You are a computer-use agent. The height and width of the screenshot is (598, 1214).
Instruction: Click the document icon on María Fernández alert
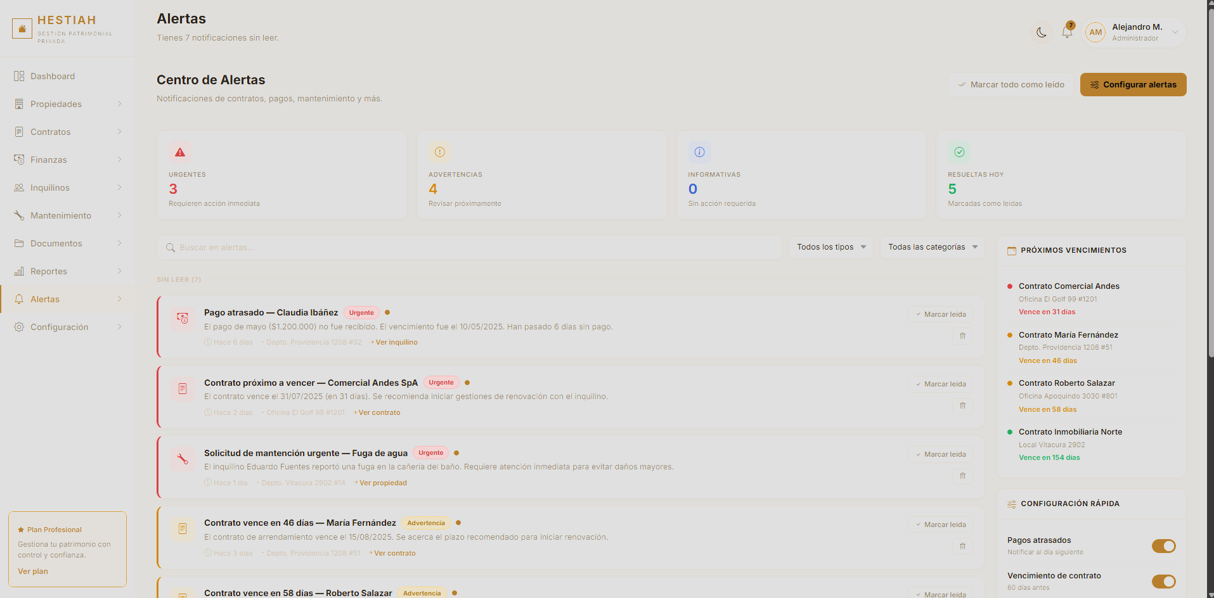183,529
